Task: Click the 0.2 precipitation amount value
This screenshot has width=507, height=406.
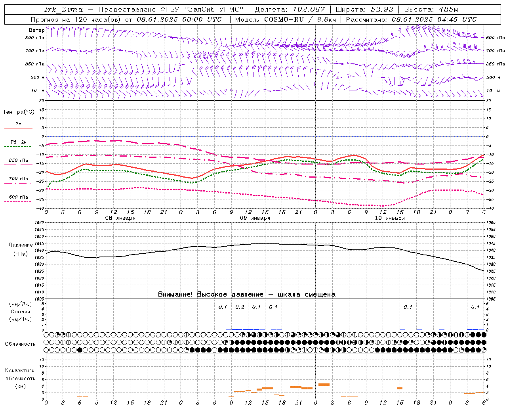Action: click(x=240, y=307)
